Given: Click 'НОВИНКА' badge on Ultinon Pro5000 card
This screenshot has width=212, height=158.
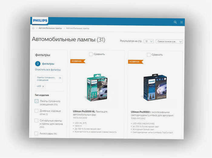Looking at the screenshot, I should click(78, 61).
